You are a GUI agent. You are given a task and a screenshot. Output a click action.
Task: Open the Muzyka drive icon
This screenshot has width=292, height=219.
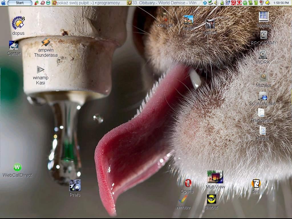pyautogui.click(x=263, y=80)
